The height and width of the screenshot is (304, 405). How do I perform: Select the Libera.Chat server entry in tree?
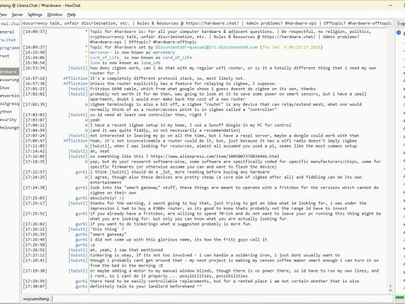pos(9,40)
